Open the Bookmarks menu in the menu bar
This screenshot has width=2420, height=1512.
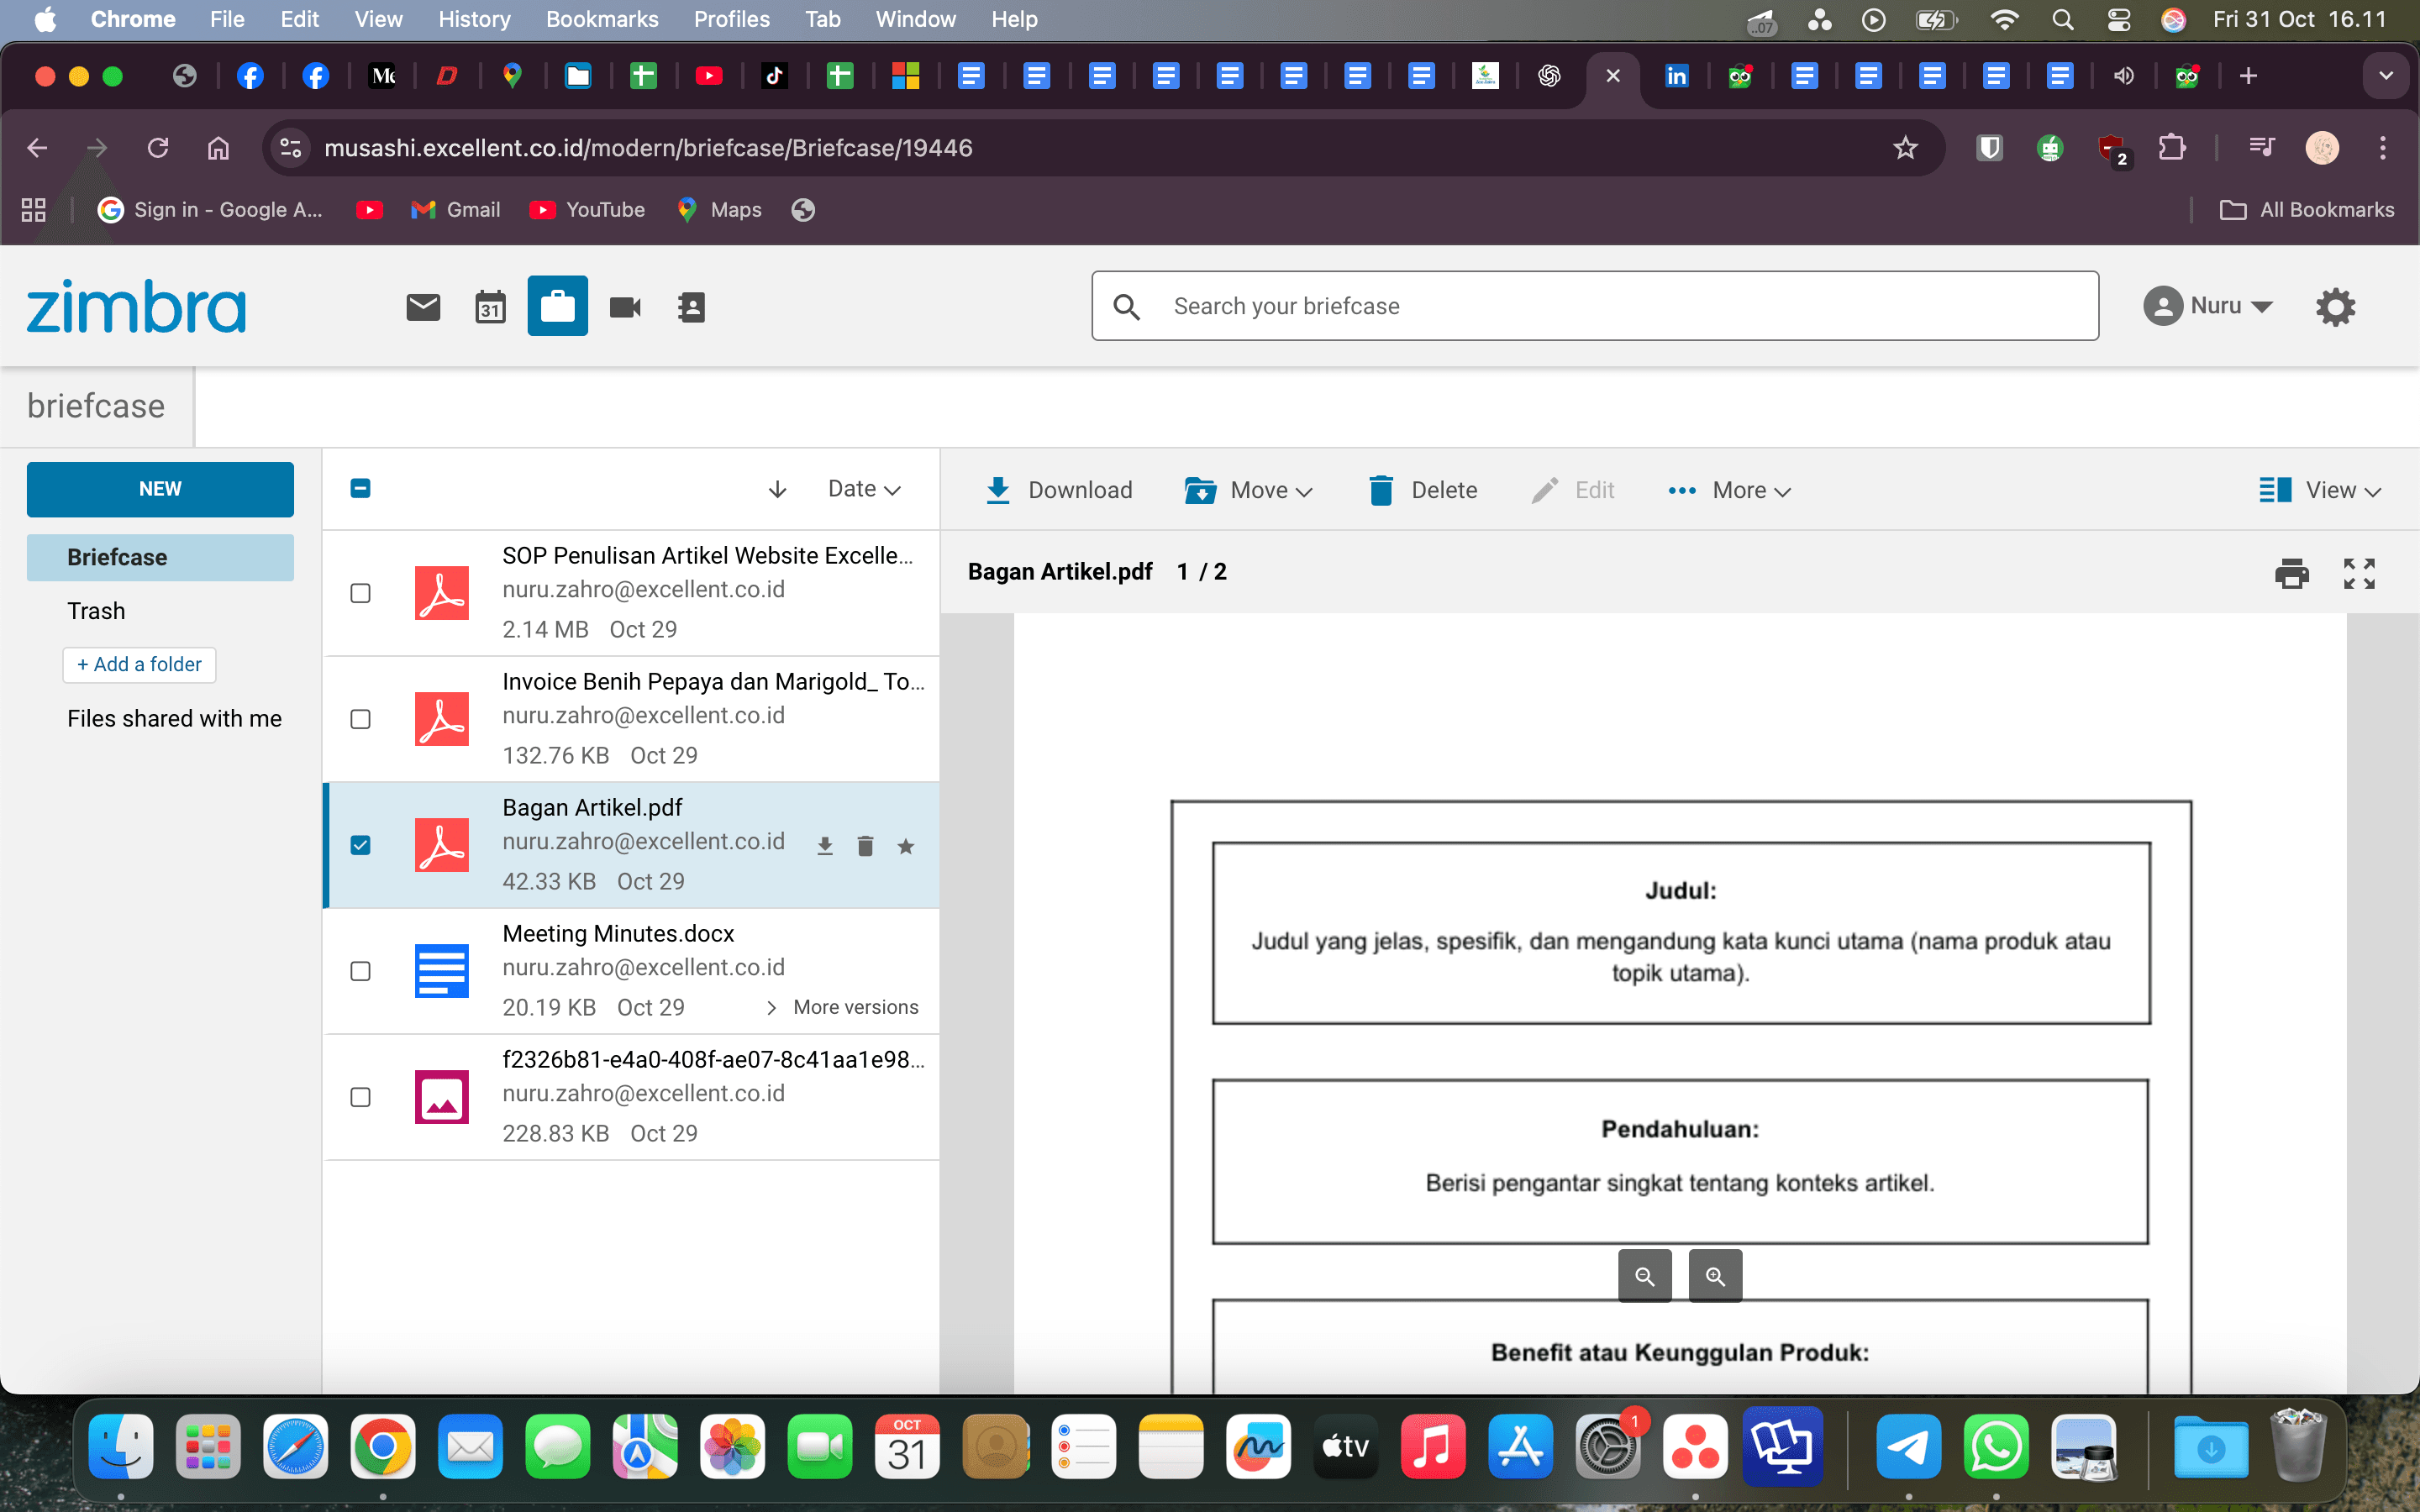(x=602, y=19)
